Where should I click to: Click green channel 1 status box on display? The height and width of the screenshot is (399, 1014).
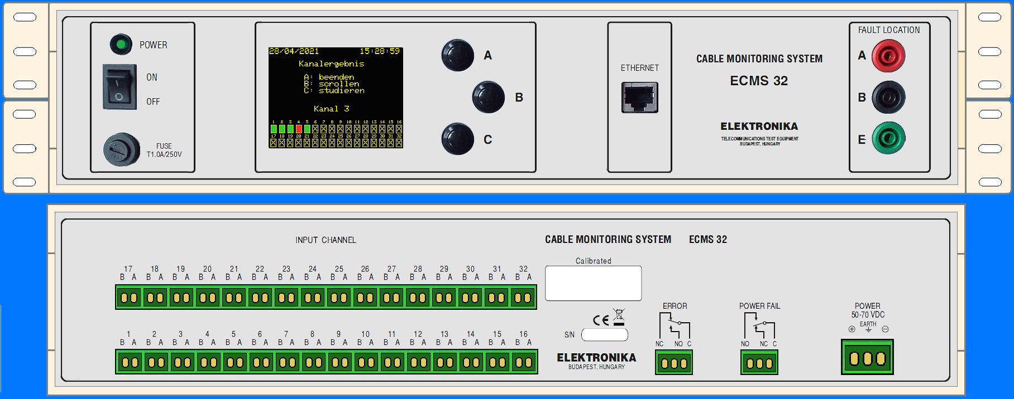click(274, 129)
